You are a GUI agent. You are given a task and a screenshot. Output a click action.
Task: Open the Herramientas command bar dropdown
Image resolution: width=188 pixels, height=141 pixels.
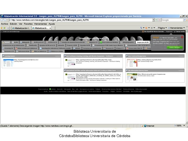(176, 28)
